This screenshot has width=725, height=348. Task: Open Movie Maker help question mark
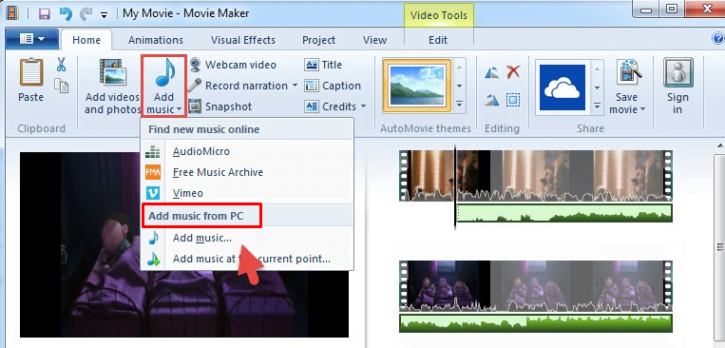(x=718, y=38)
